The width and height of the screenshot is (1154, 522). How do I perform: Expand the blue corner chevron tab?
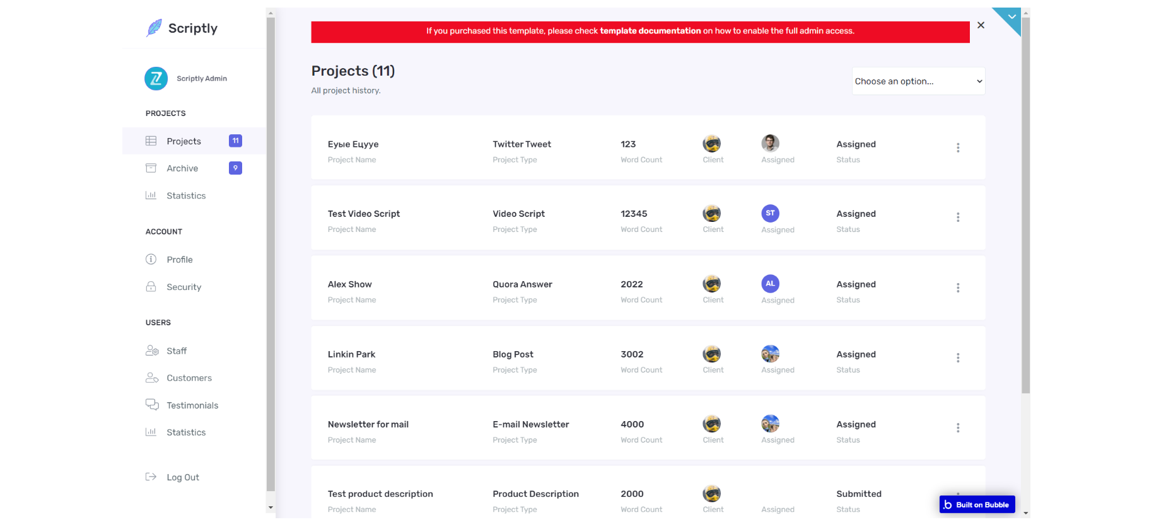[1011, 17]
